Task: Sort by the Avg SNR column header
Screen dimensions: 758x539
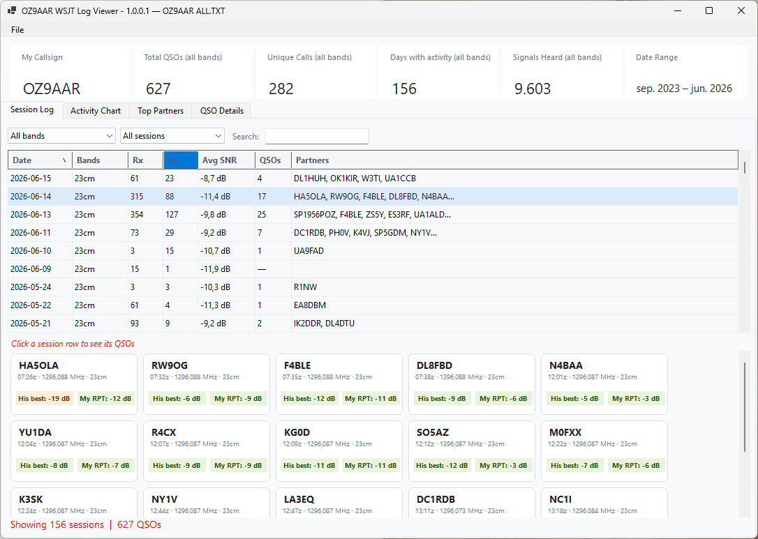Action: coord(226,160)
